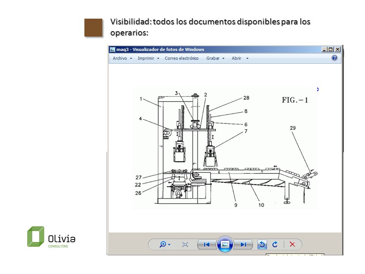The image size is (365, 274).
Task: Open the Abrir menu
Action: [x=236, y=58]
